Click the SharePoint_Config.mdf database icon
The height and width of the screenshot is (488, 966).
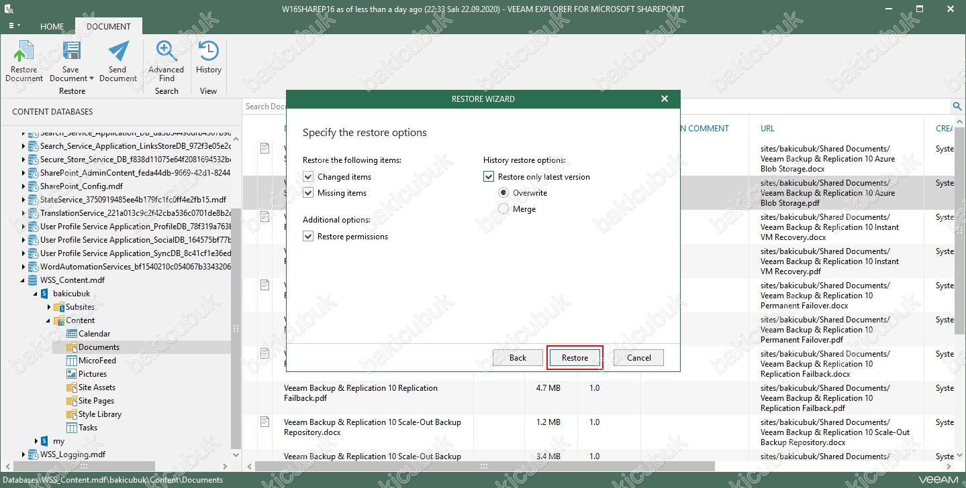click(x=34, y=186)
